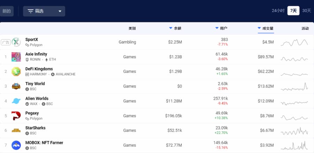This screenshot has width=314, height=153.
Task: Click the 活动 activity column header
Action: click(x=305, y=29)
